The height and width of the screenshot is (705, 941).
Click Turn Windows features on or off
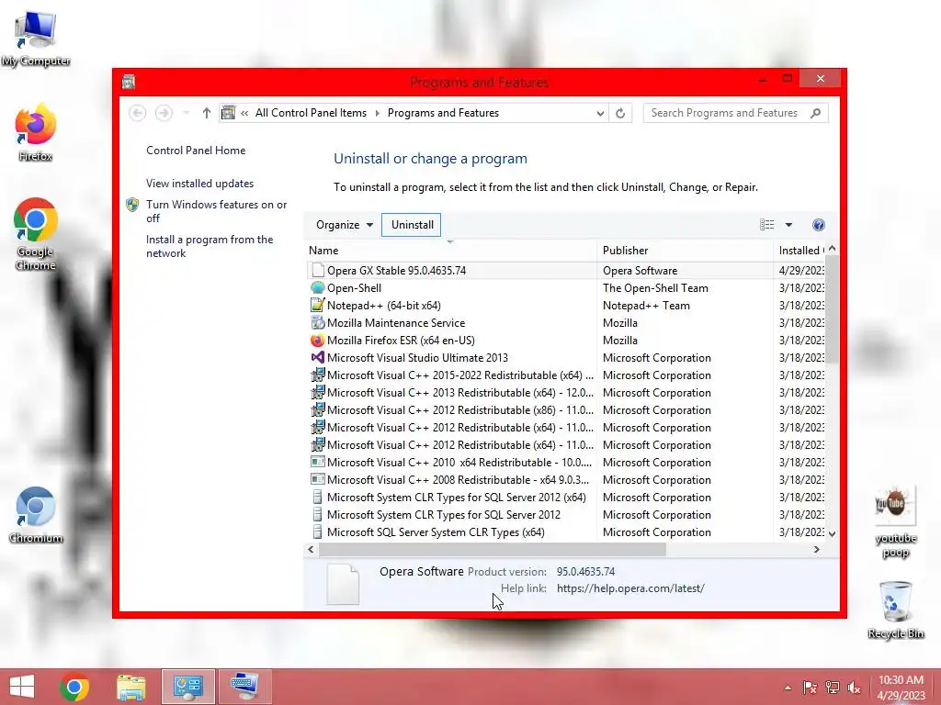point(216,211)
